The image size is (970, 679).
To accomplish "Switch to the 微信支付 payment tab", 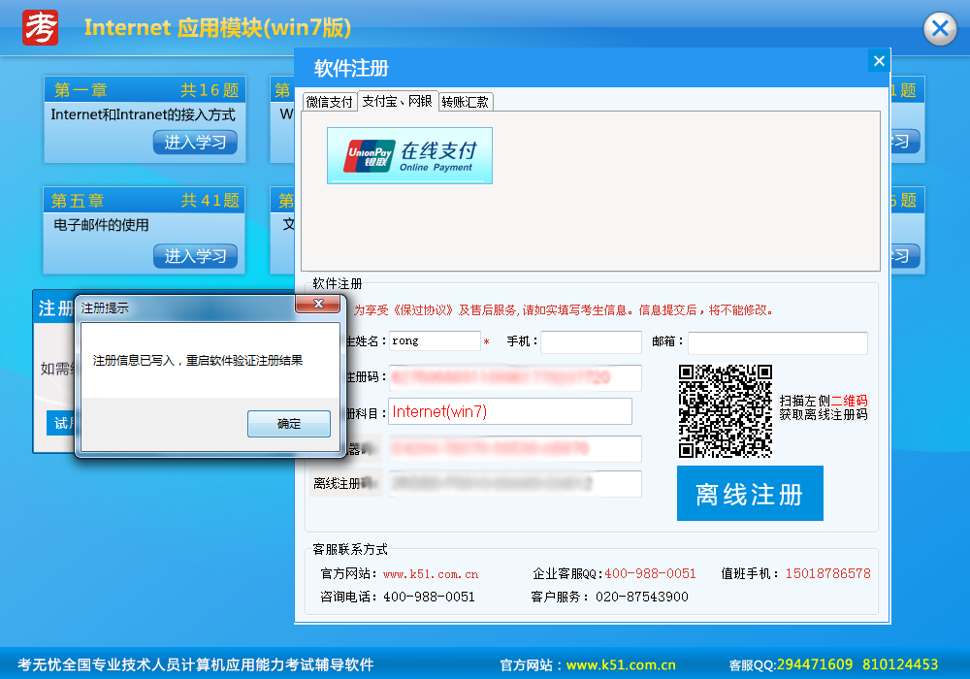I will [330, 101].
